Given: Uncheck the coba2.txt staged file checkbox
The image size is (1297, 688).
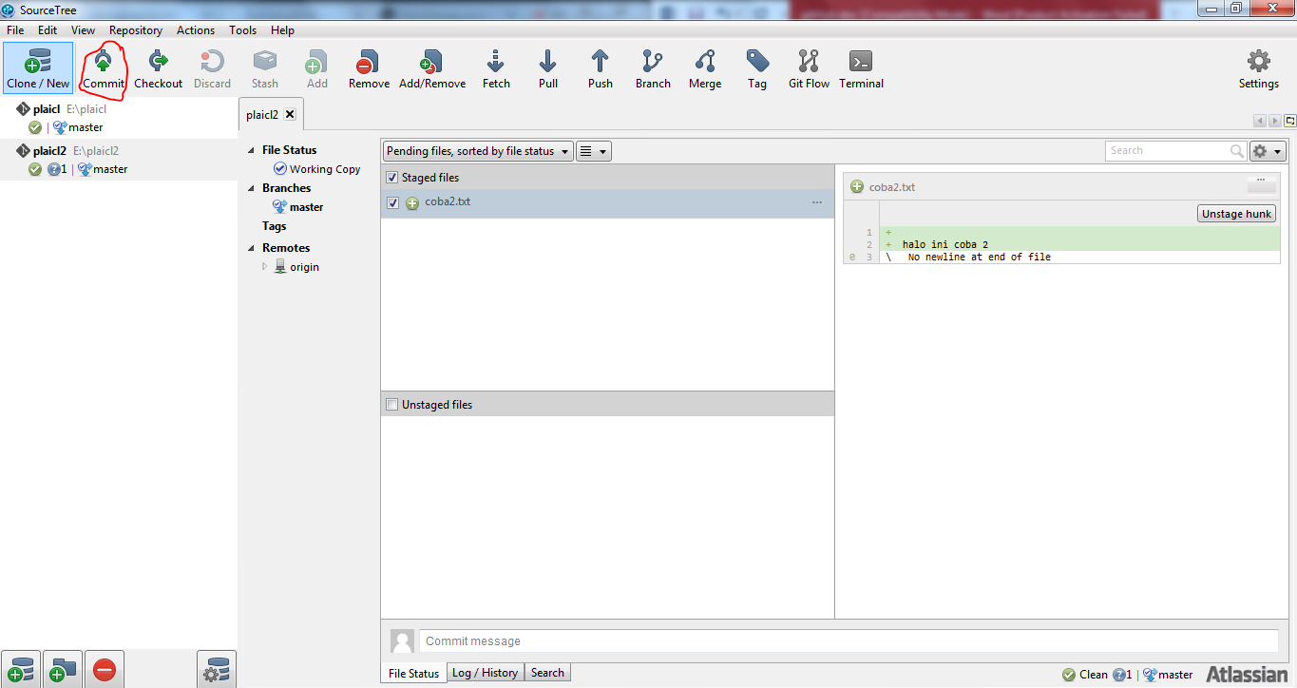Looking at the screenshot, I should [x=393, y=203].
